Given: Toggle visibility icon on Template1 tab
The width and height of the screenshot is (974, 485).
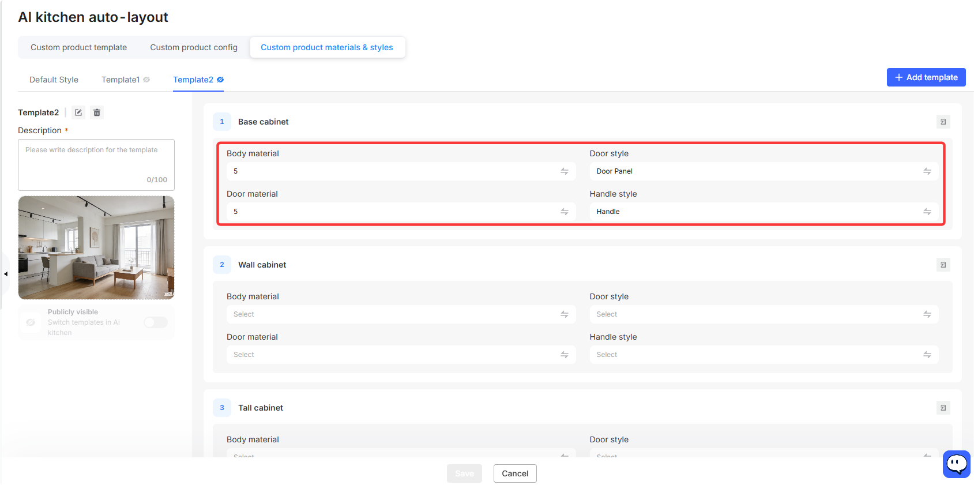Looking at the screenshot, I should [x=146, y=80].
